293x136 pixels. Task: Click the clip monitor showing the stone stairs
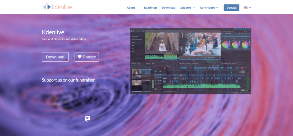click(162, 42)
